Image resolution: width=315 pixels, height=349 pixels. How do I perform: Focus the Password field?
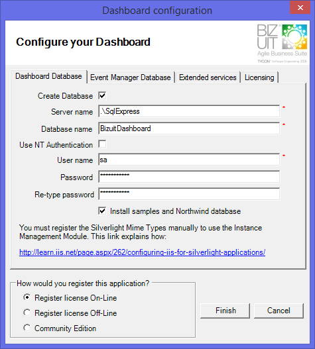pyautogui.click(x=189, y=177)
